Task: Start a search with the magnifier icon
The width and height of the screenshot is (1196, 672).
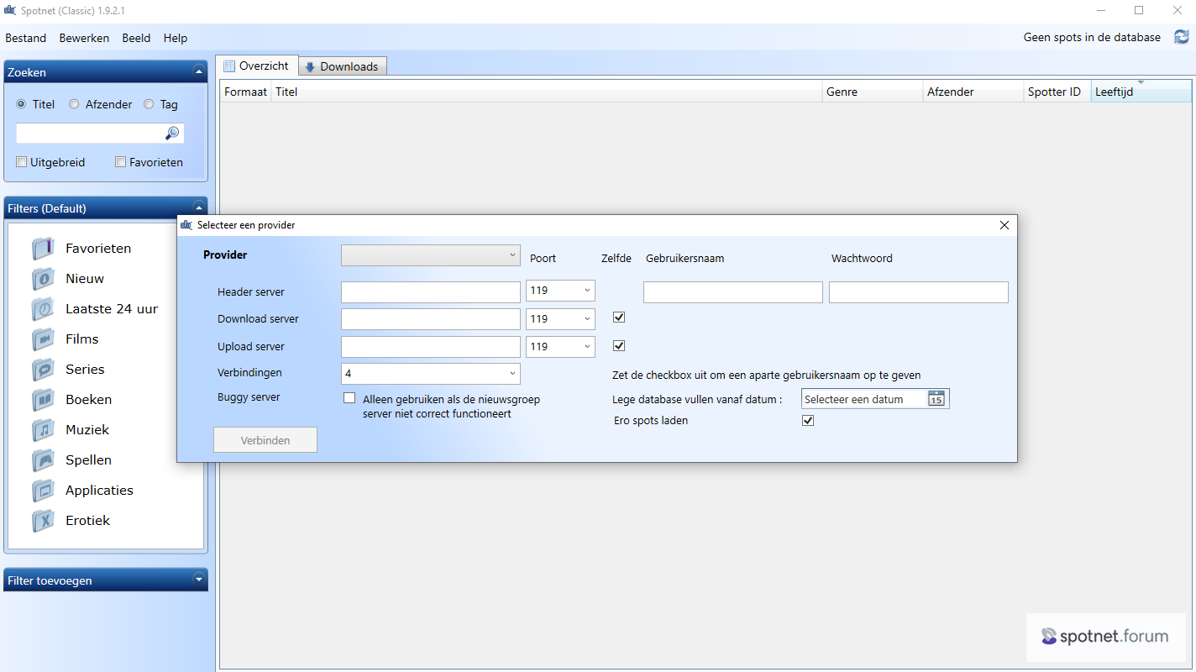Action: pos(171,133)
